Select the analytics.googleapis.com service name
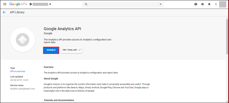The height and width of the screenshot is (103, 229). tap(23, 89)
